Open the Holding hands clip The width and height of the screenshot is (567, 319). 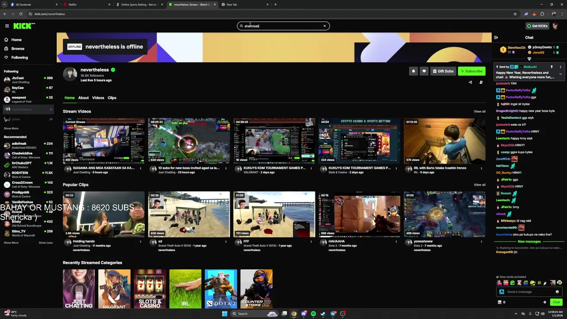(104, 214)
